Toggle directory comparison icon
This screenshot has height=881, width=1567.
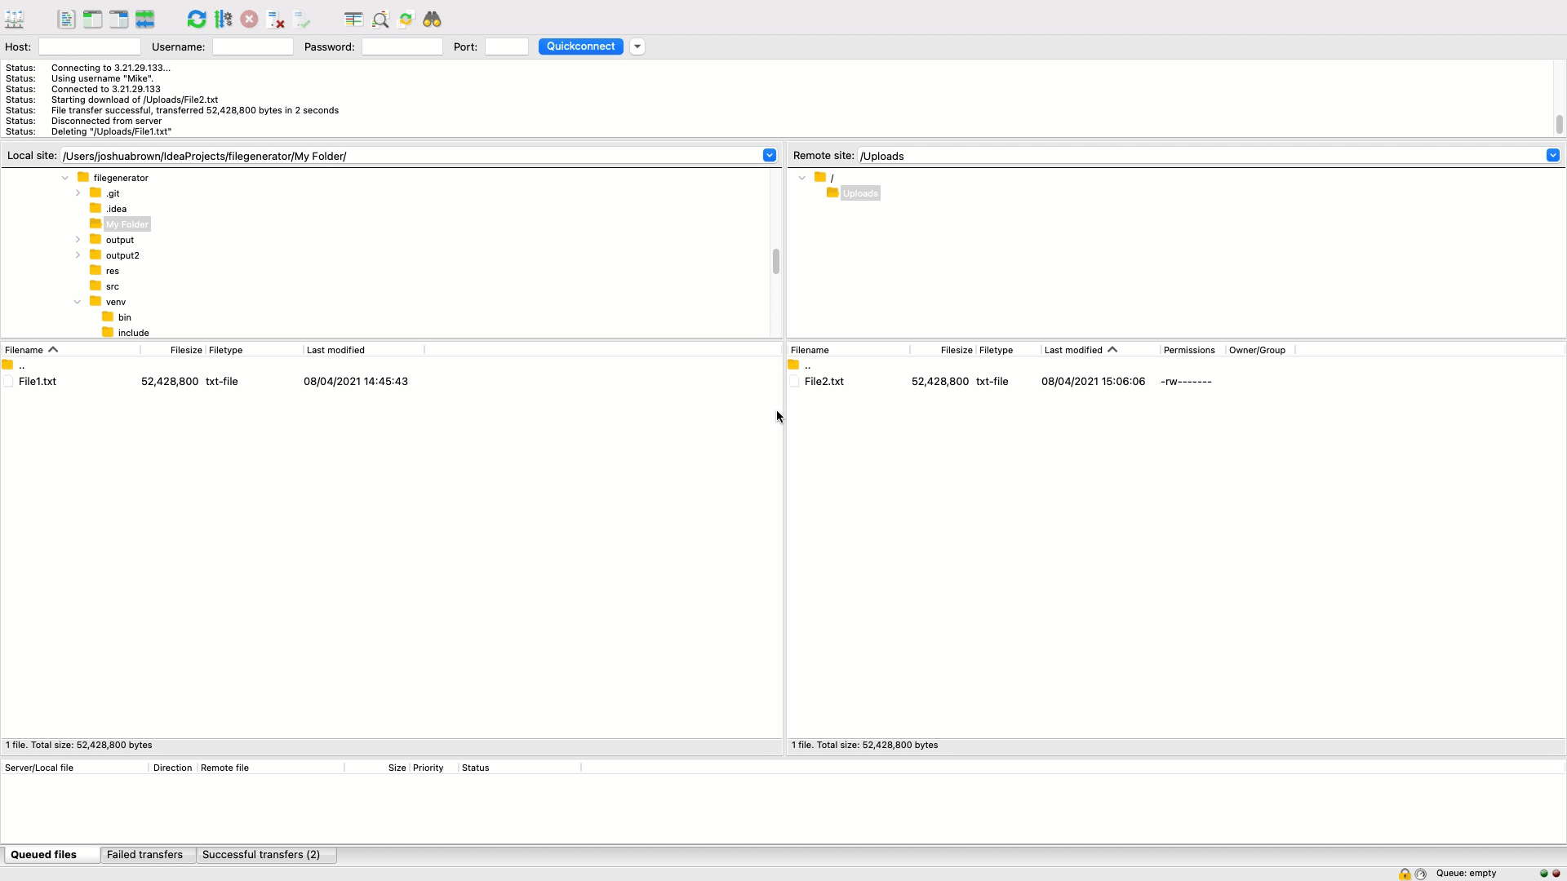pos(380,19)
